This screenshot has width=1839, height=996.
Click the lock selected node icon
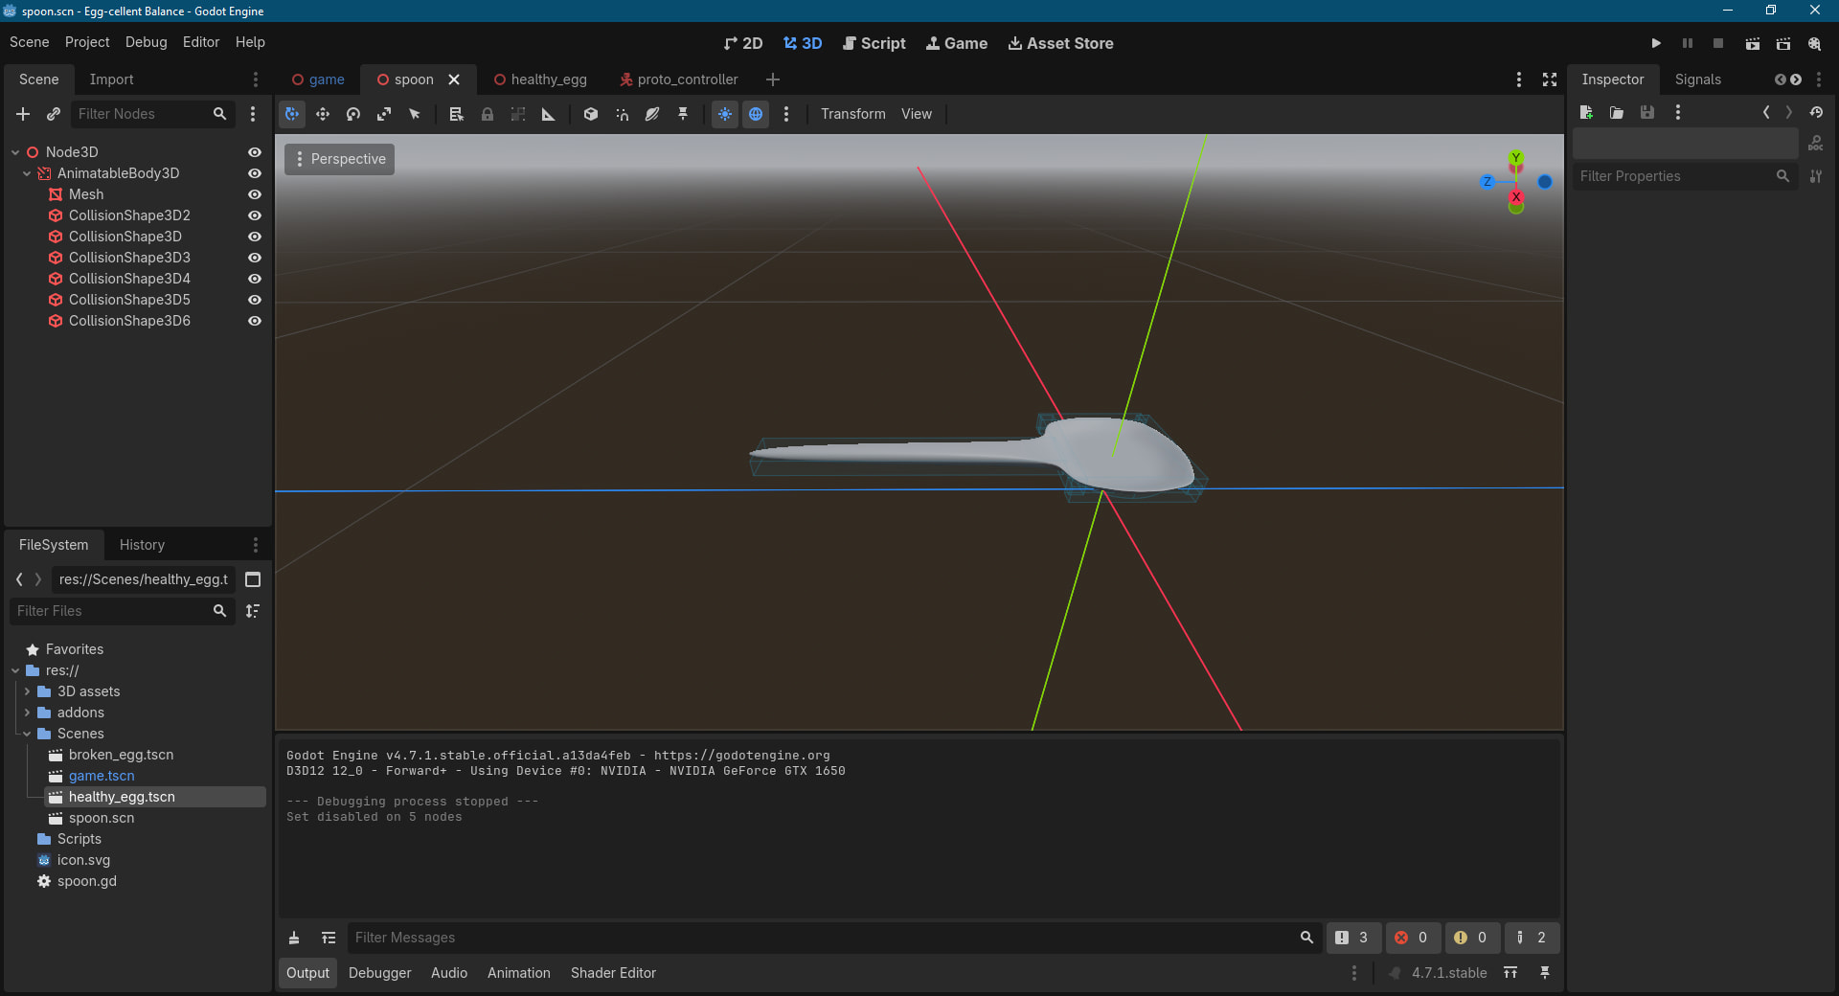coord(488,114)
